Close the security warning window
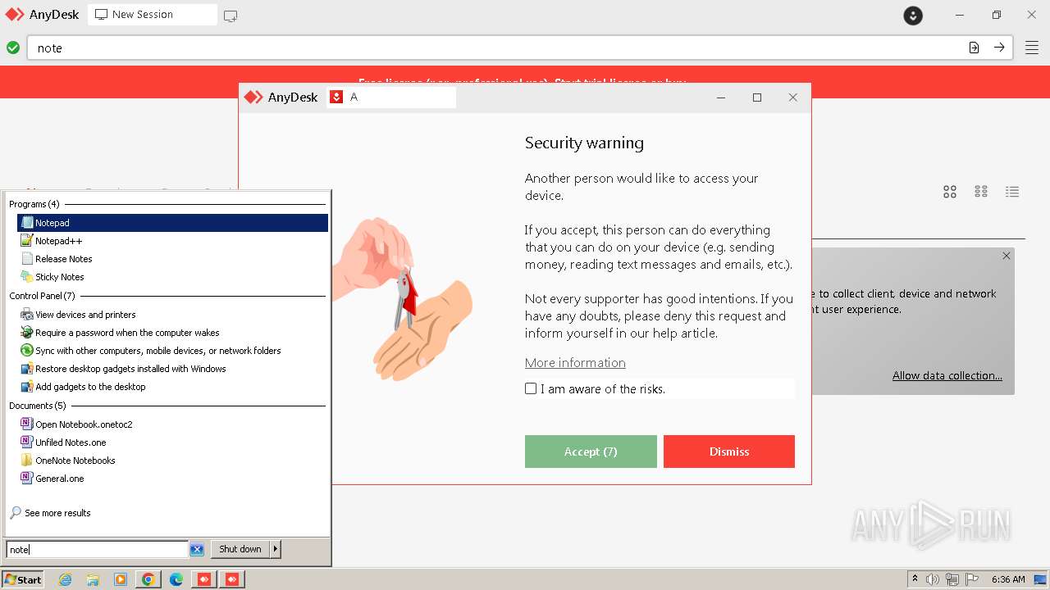 tap(792, 98)
